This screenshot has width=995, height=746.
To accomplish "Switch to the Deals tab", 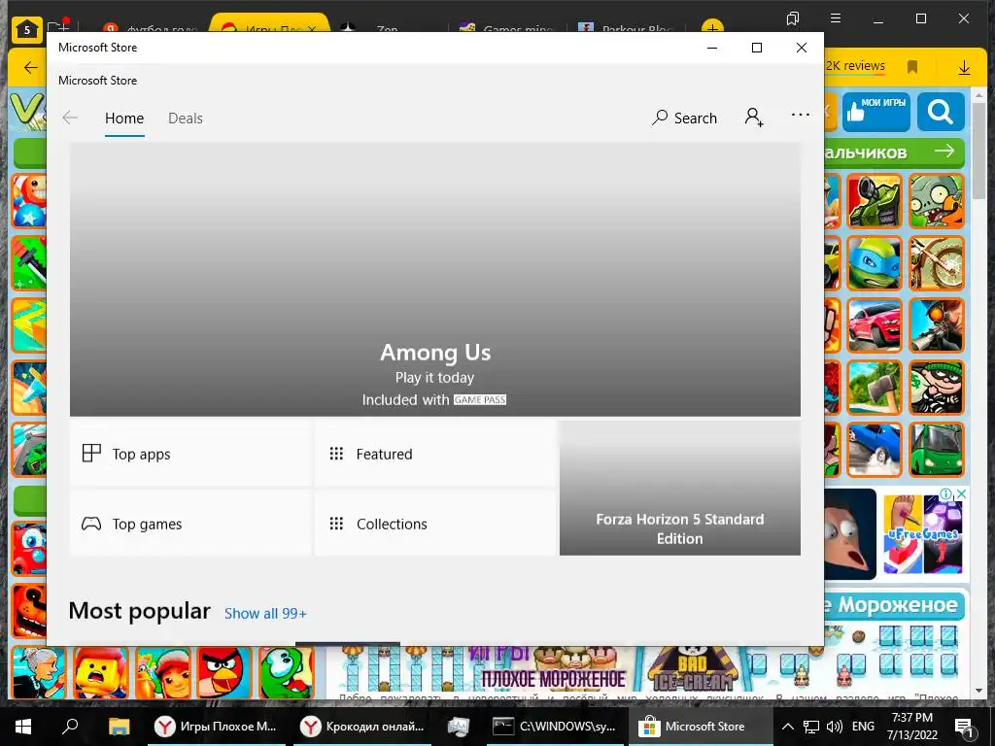I will coord(186,119).
